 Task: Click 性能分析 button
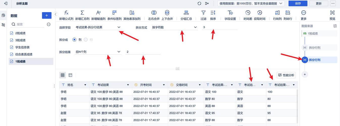coord(286,75)
